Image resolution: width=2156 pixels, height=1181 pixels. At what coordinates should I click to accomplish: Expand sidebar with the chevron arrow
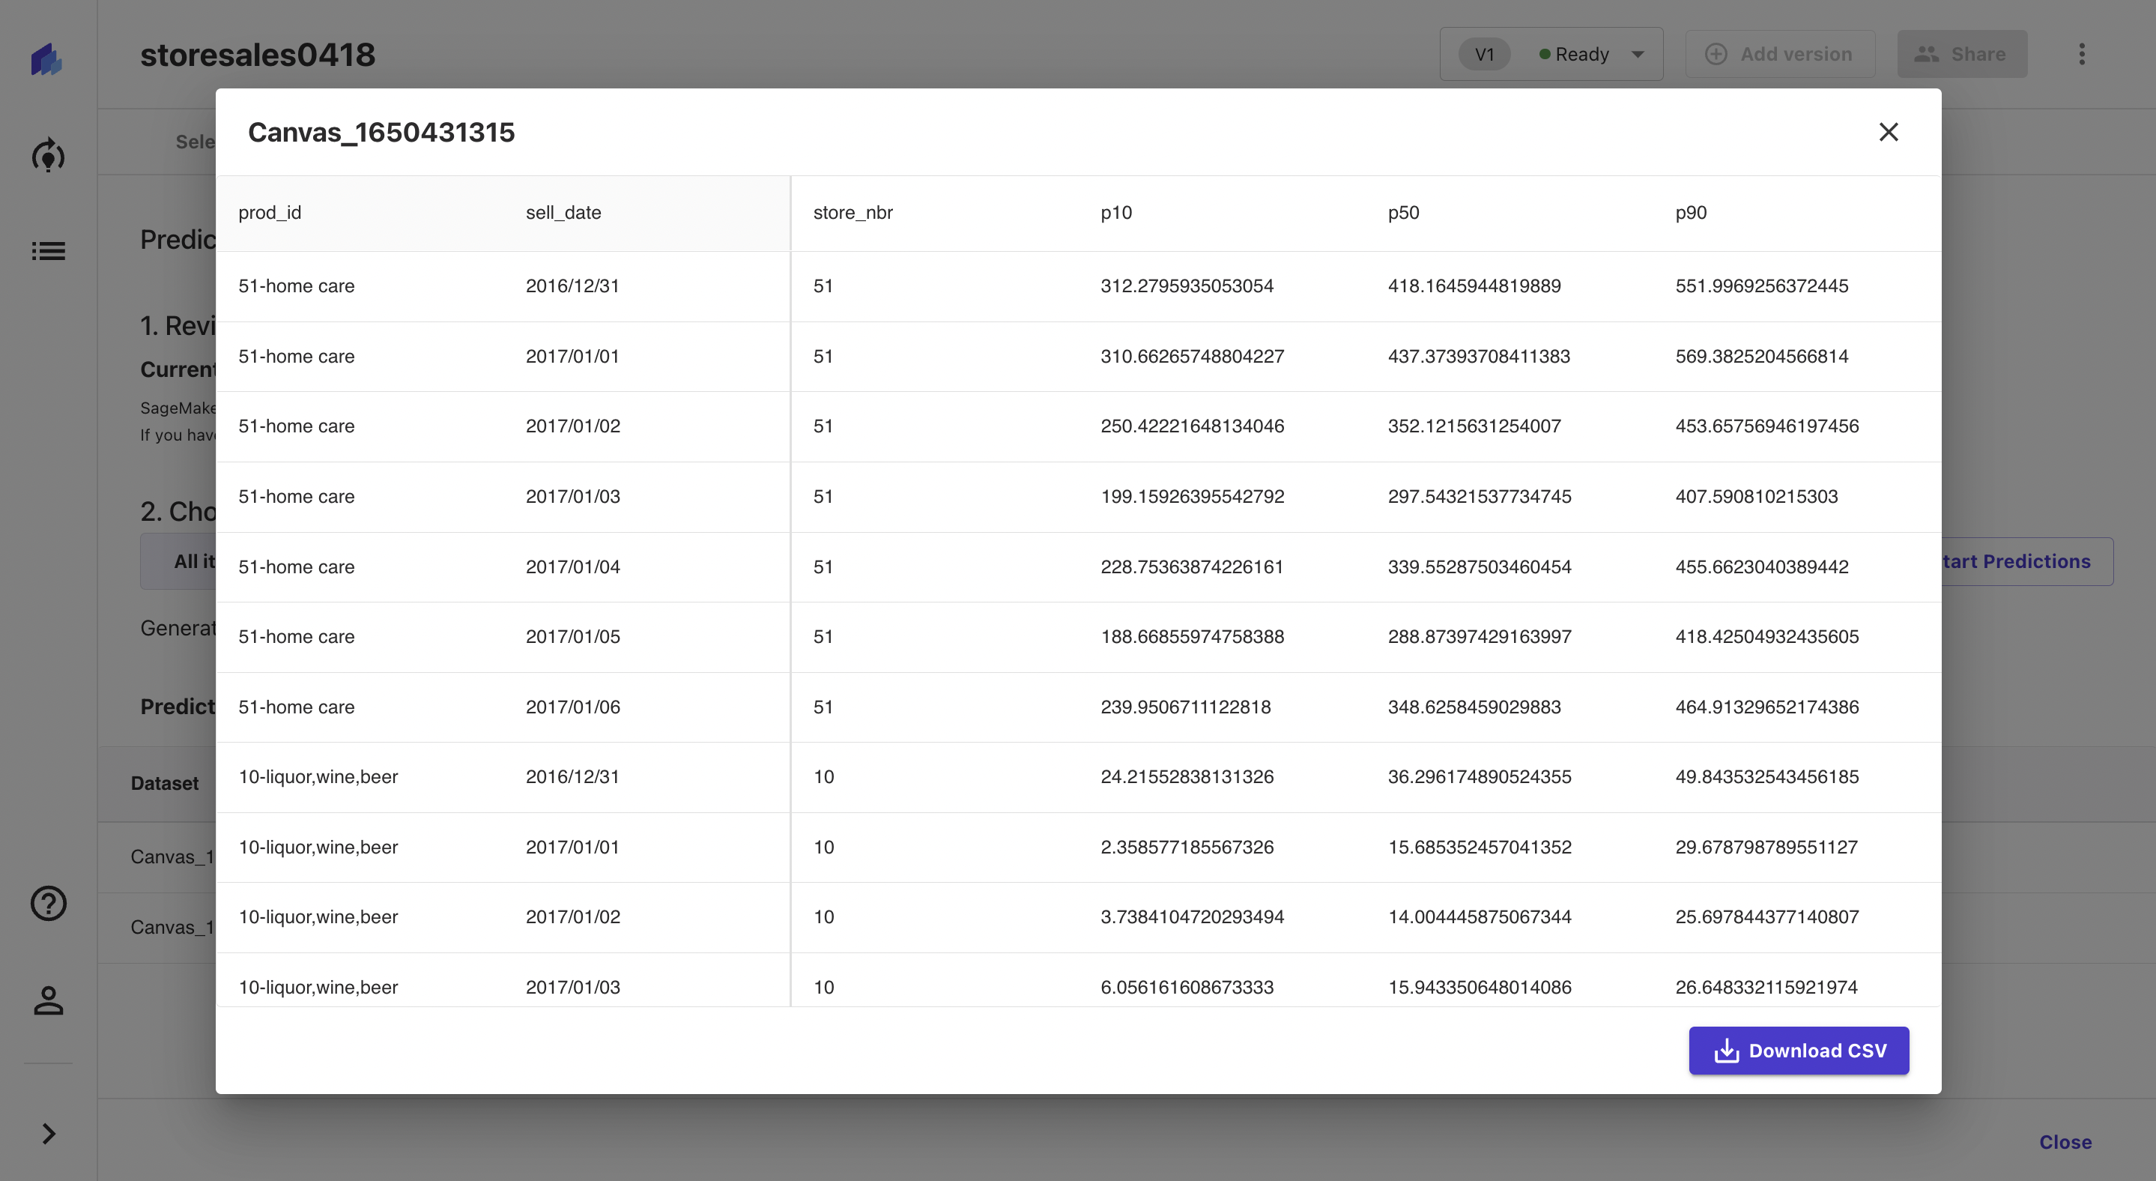[x=48, y=1133]
